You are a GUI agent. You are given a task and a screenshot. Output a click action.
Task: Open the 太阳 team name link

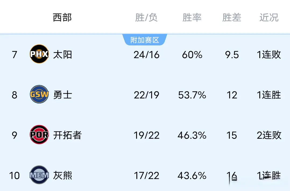[62, 55]
